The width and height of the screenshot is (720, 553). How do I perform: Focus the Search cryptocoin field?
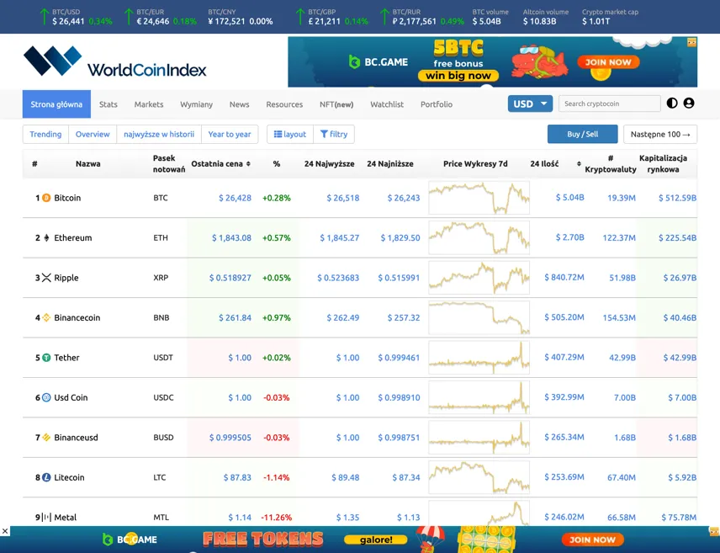[x=609, y=104]
